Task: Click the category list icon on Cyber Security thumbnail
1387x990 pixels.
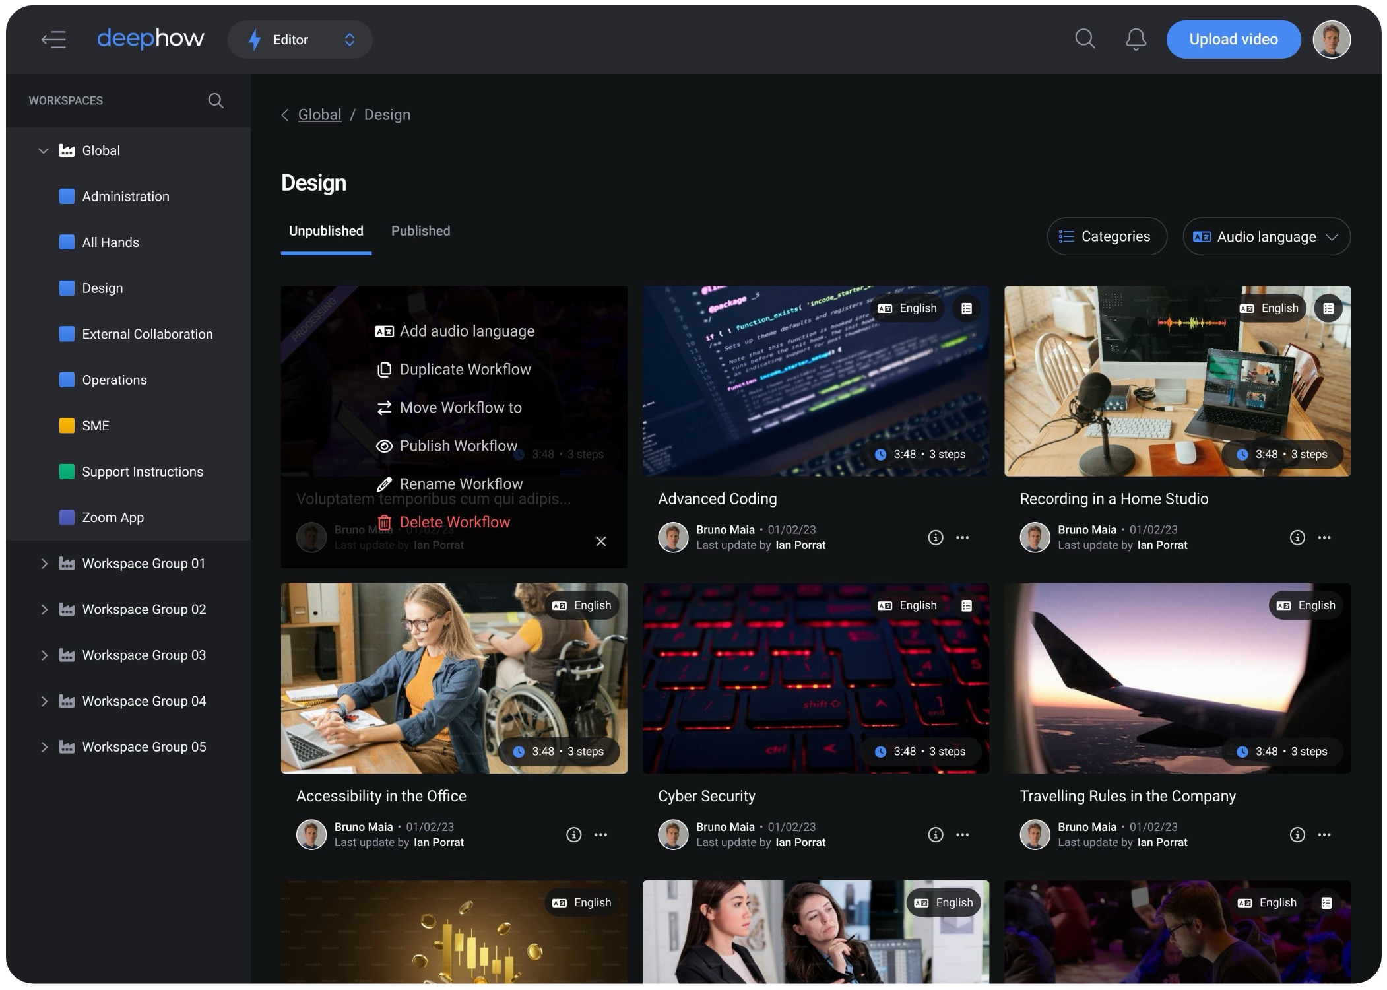Action: 967,605
